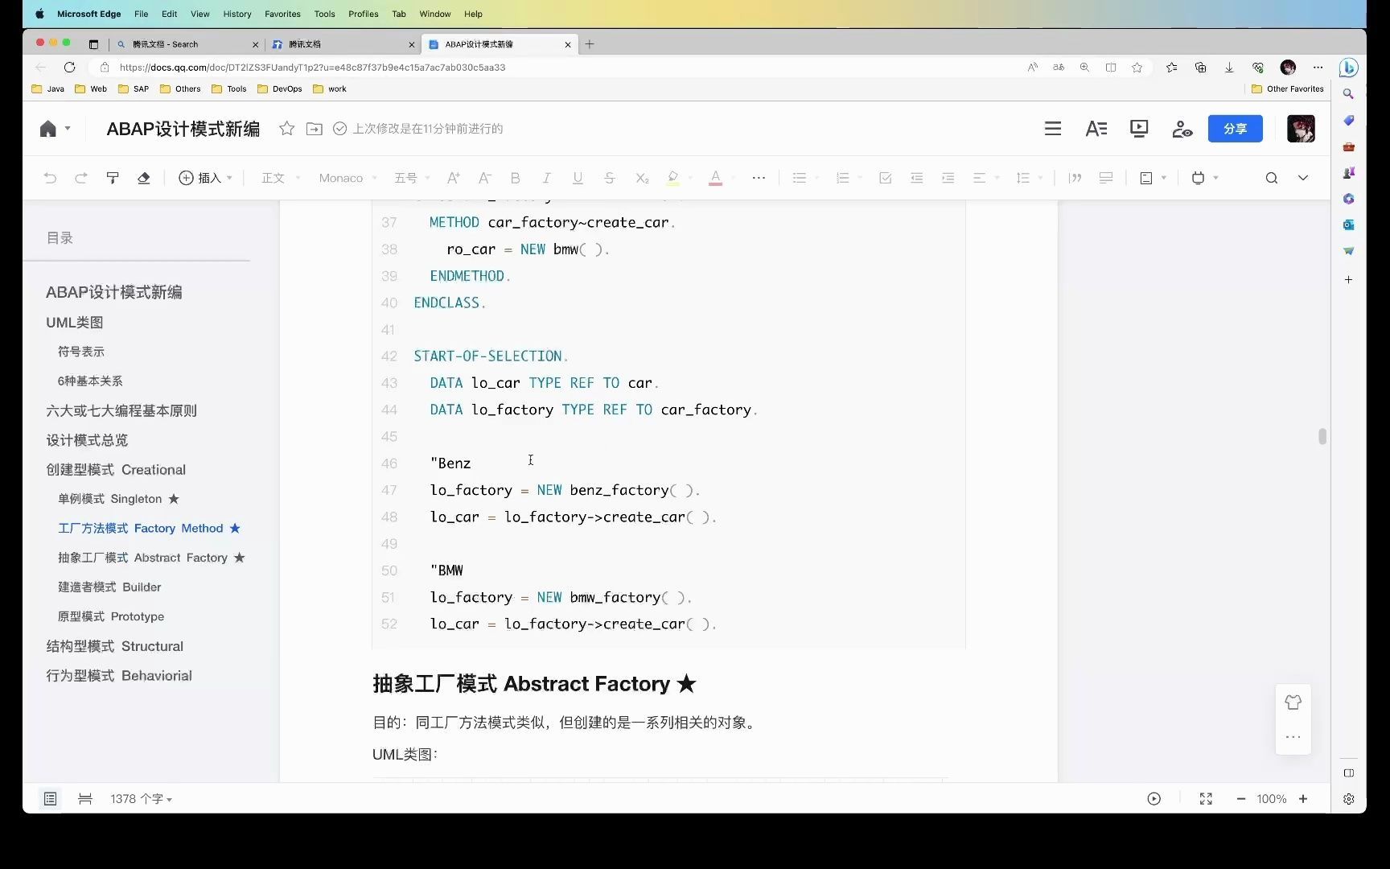Apply the red font color
The image size is (1390, 869).
point(715,178)
